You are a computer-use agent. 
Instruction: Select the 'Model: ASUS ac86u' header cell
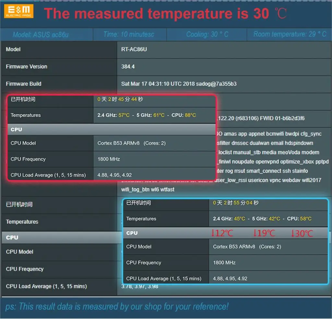coord(41,34)
